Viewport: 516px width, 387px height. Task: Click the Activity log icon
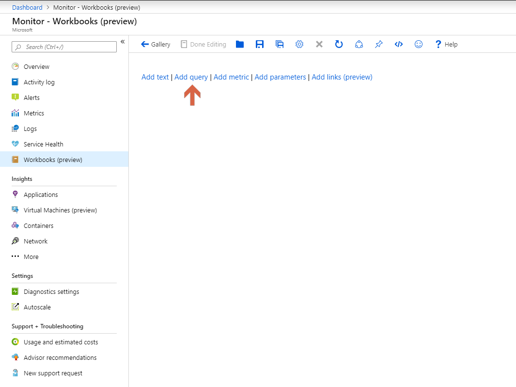(x=15, y=81)
